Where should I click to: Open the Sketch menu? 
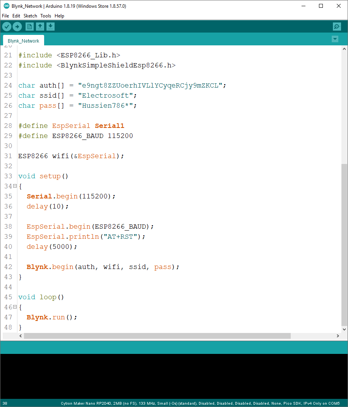tap(30, 16)
